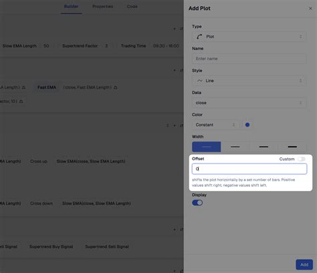Switch to the Code tab
The width and height of the screenshot is (317, 273).
coord(132,7)
